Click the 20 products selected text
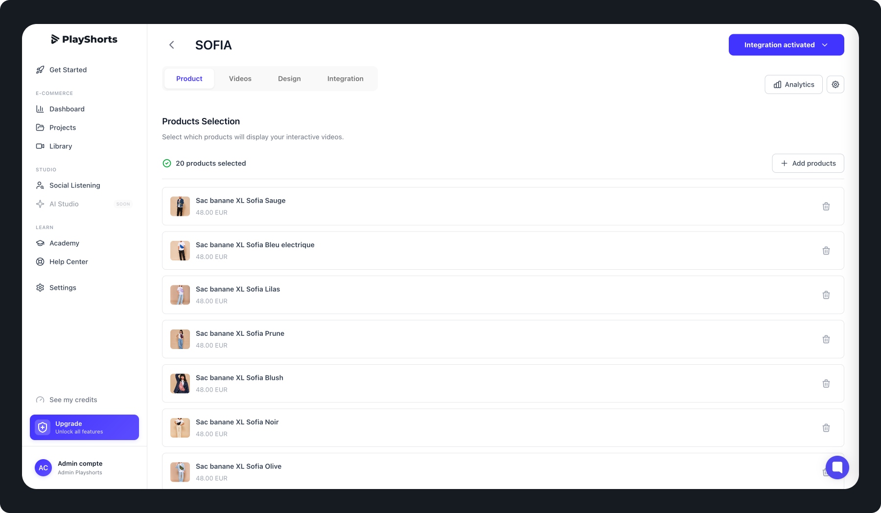881x513 pixels. [x=211, y=163]
